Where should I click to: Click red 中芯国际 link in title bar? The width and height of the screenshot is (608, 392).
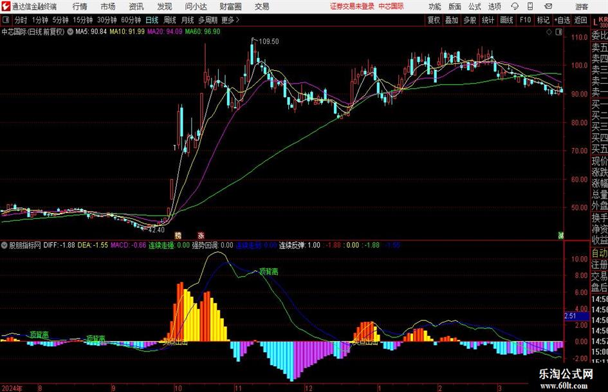[391, 6]
